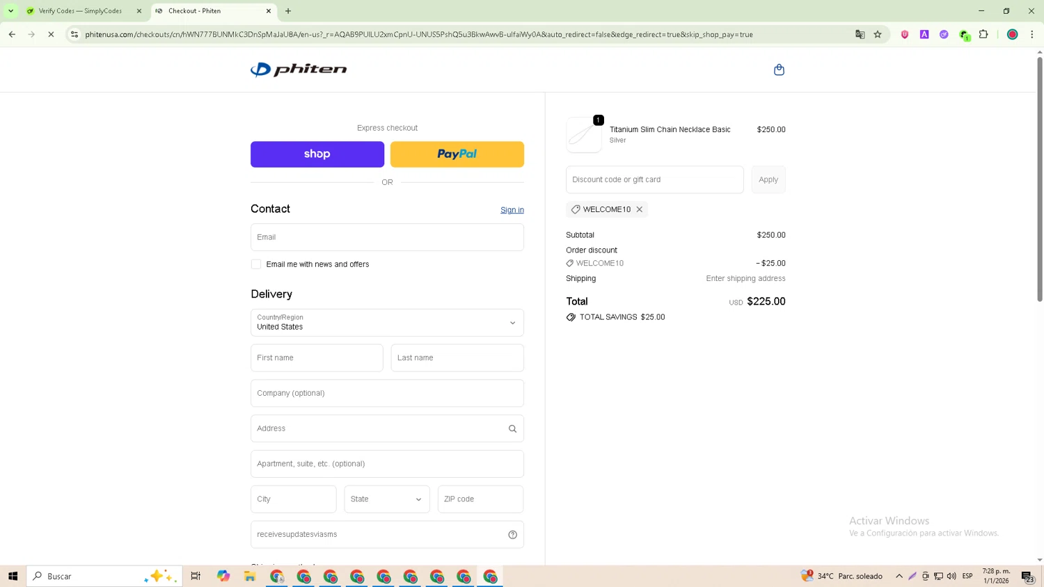Image resolution: width=1044 pixels, height=587 pixels.
Task: Open the weather widget showing 34°C
Action: coord(842,576)
